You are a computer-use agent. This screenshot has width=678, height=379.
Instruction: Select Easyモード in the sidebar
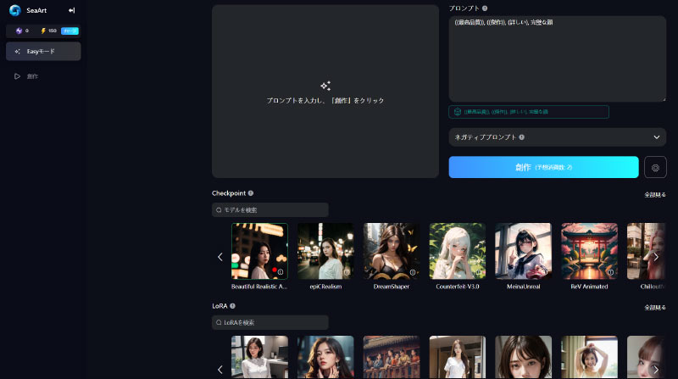pyautogui.click(x=43, y=52)
